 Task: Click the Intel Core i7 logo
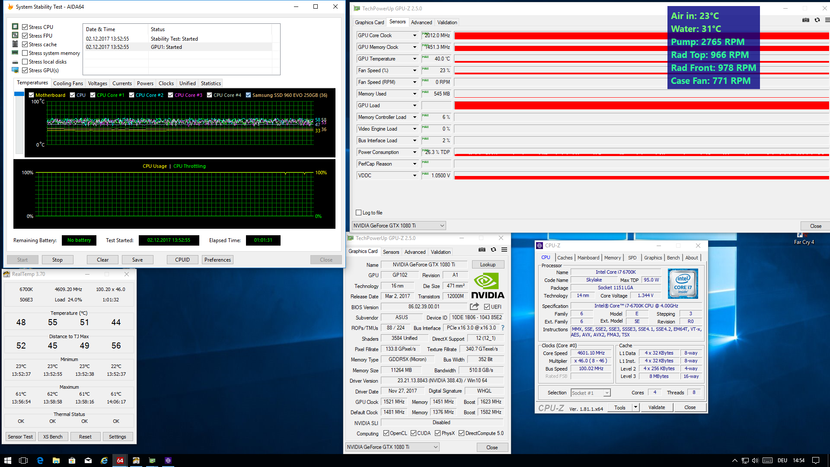point(683,284)
